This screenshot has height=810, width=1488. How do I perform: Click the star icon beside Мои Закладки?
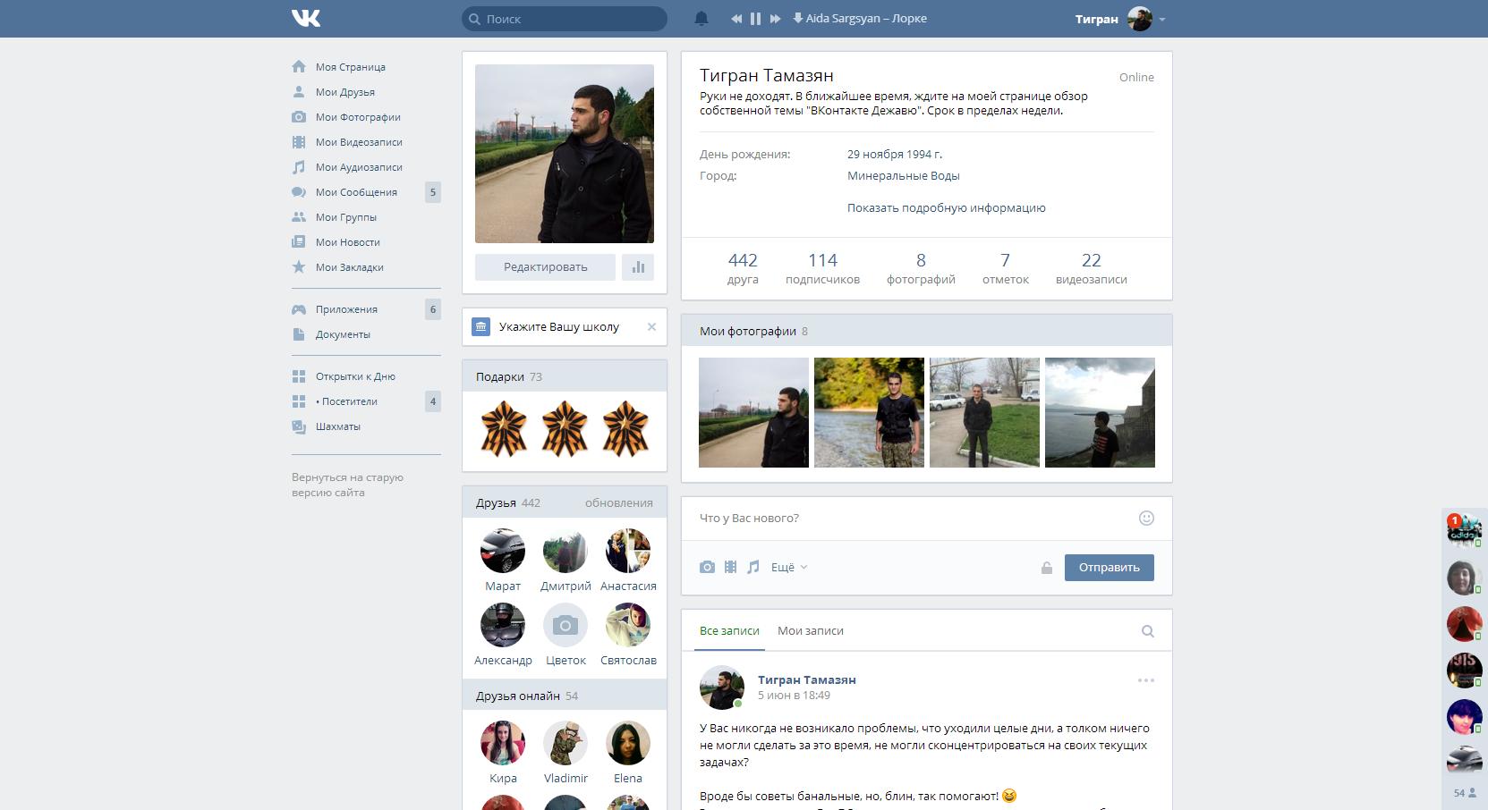(x=299, y=266)
